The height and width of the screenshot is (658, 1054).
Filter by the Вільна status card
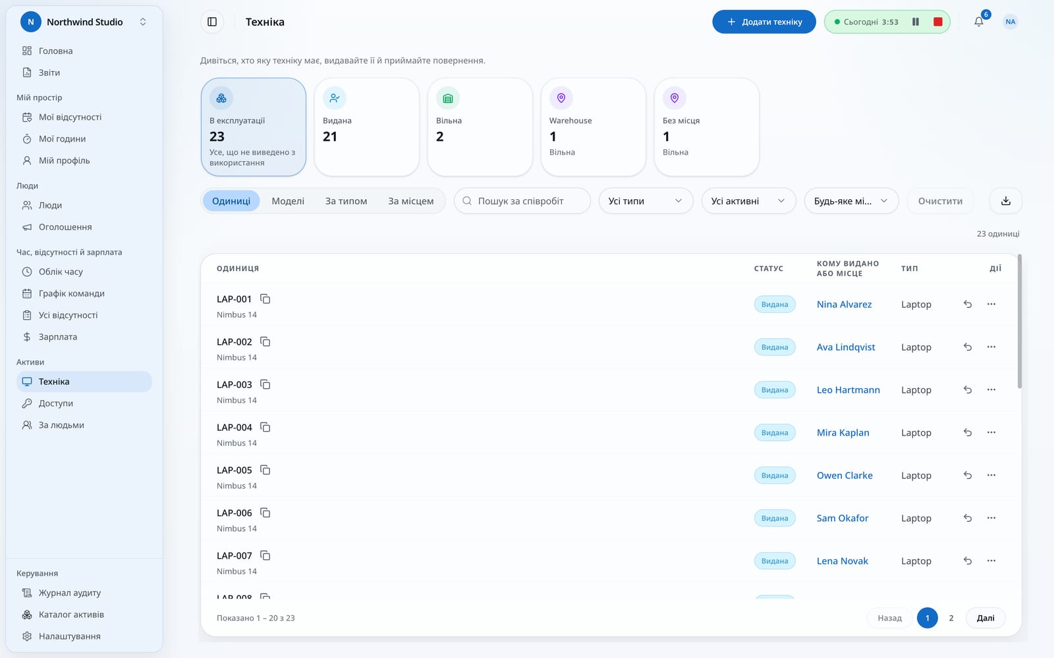coord(480,127)
